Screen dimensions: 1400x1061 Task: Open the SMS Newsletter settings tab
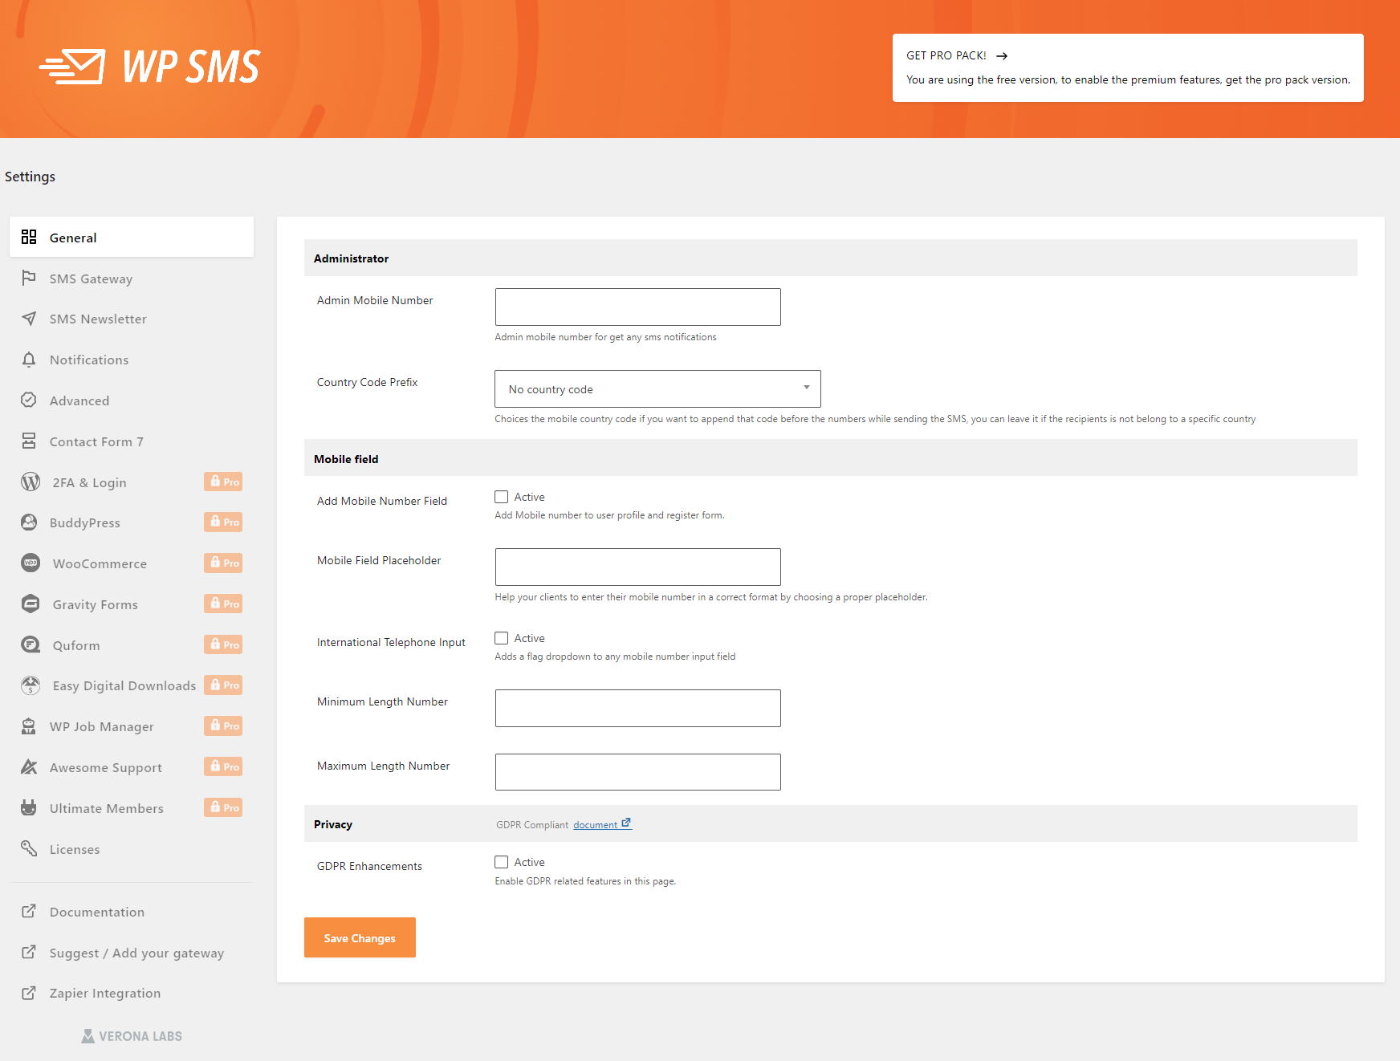132,319
